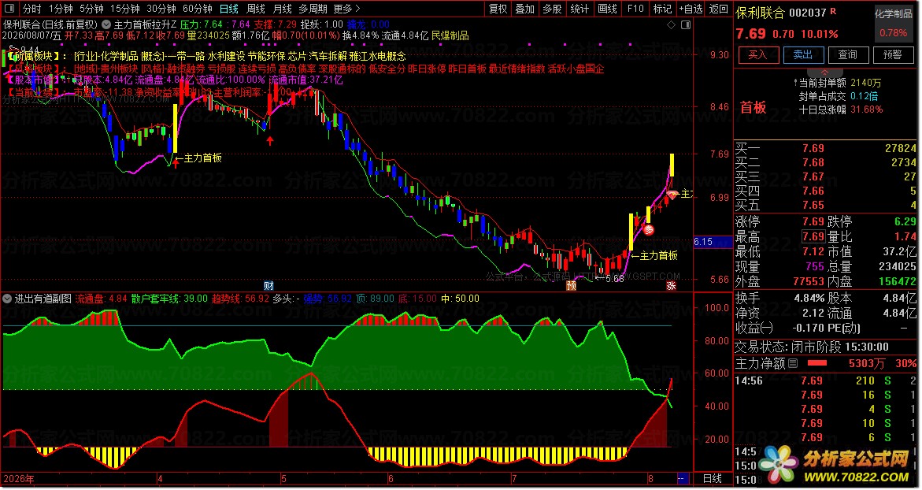922x490 pixels.
Task: Click the 买五 7.65 order row
Action: click(x=826, y=206)
